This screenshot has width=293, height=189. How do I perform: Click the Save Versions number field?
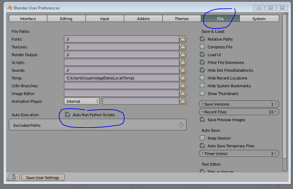(239, 104)
